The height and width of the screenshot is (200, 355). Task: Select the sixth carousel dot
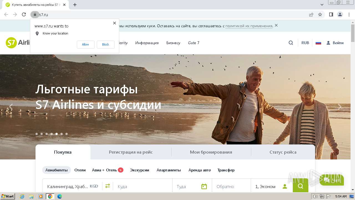(x=62, y=134)
